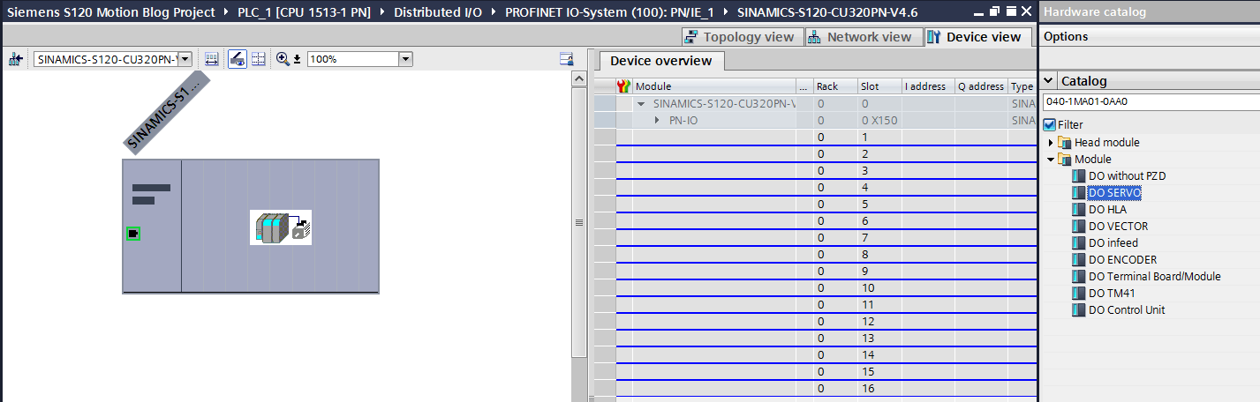Click the I address column header
Image resolution: width=1260 pixels, height=402 pixels.
pos(927,86)
